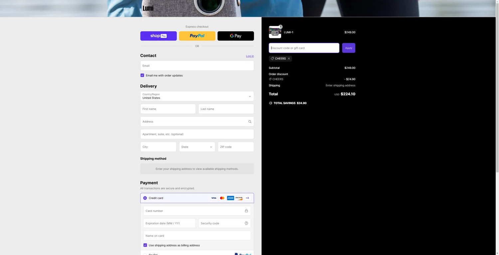Click the tag icon beside Order discount CHEERS
This screenshot has height=255, width=499.
pos(270,79)
